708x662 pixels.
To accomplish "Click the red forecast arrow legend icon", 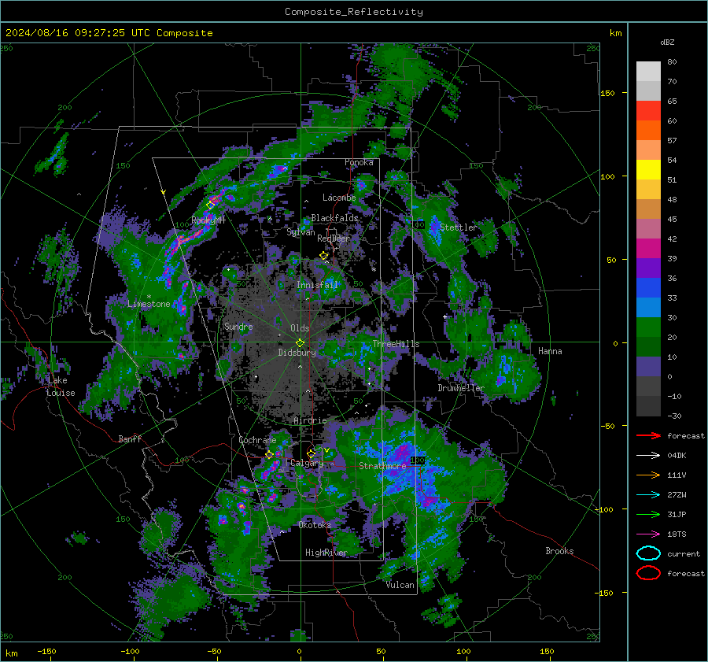I will (648, 435).
